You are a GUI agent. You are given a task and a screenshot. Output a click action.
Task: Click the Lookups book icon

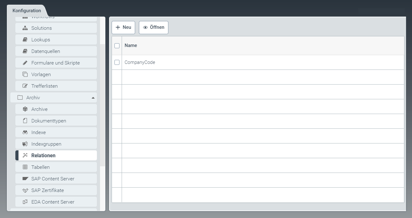coord(25,40)
